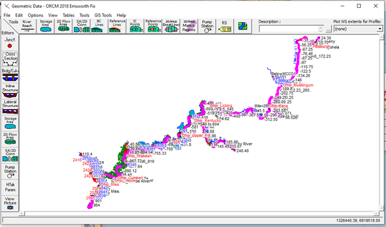
Task: Click the Ohio_Licking junction label
Action: click(221, 105)
